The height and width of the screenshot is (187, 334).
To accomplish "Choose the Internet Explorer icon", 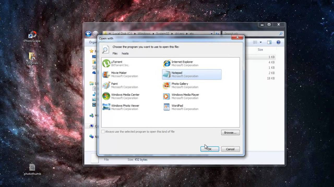I will point(167,63).
